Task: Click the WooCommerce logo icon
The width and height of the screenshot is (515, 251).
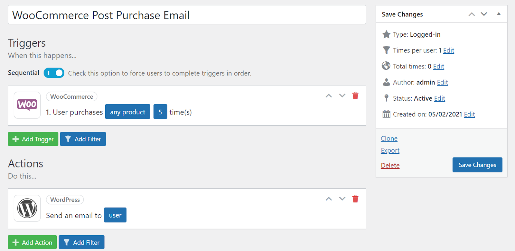Action: 27,105
